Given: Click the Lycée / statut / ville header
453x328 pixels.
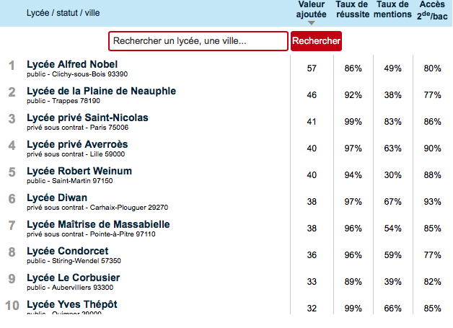Looking at the screenshot, I should (63, 13).
